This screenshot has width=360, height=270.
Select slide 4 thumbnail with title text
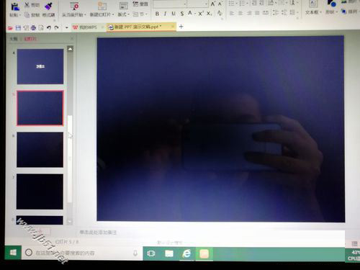(x=40, y=66)
